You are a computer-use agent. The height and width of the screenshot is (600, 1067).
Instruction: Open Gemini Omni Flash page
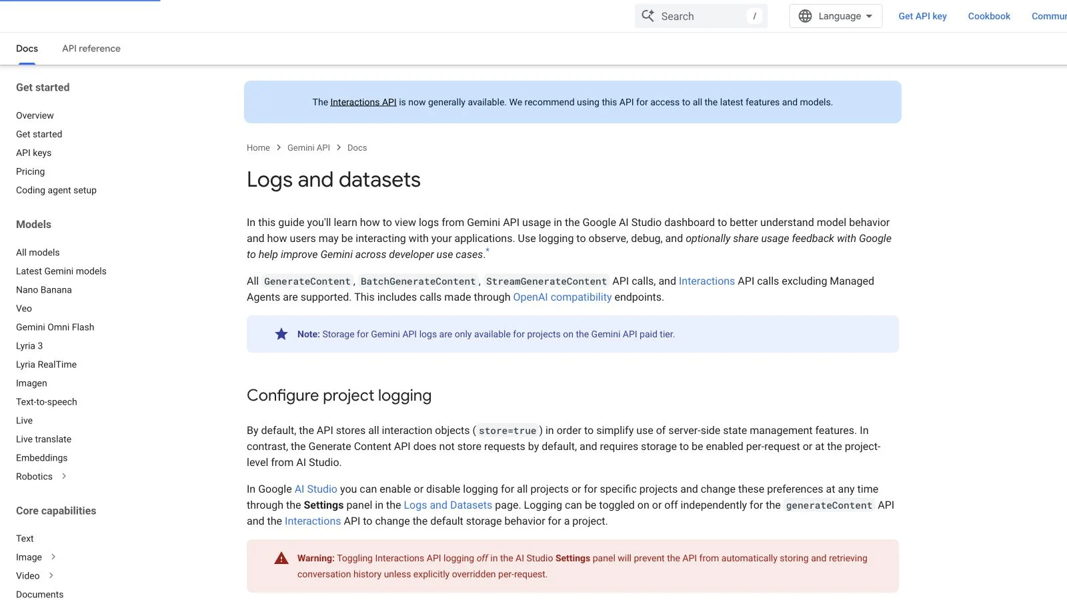click(55, 327)
